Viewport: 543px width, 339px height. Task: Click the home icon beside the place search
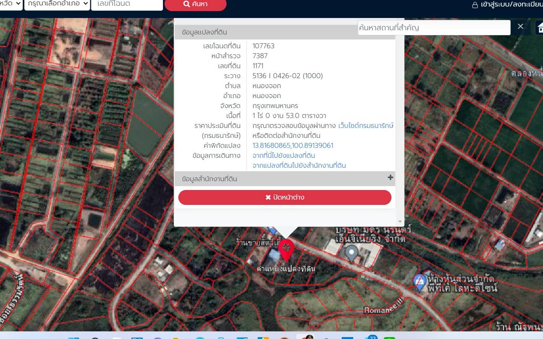point(540,27)
